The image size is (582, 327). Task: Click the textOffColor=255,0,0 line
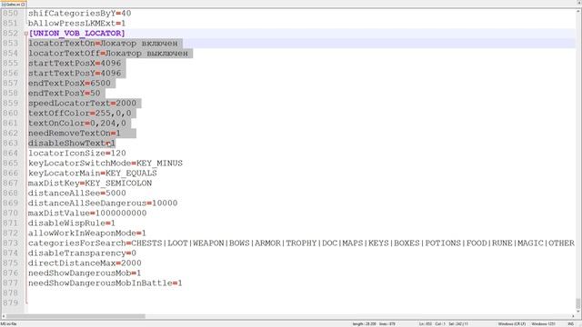[80, 114]
